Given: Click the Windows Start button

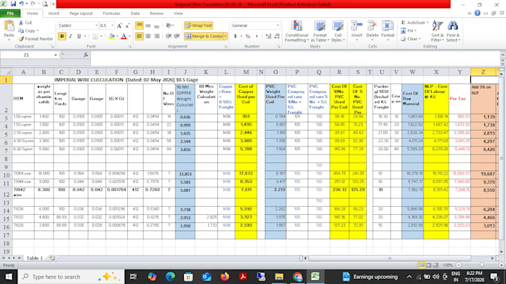Looking at the screenshot, I should [9, 277].
